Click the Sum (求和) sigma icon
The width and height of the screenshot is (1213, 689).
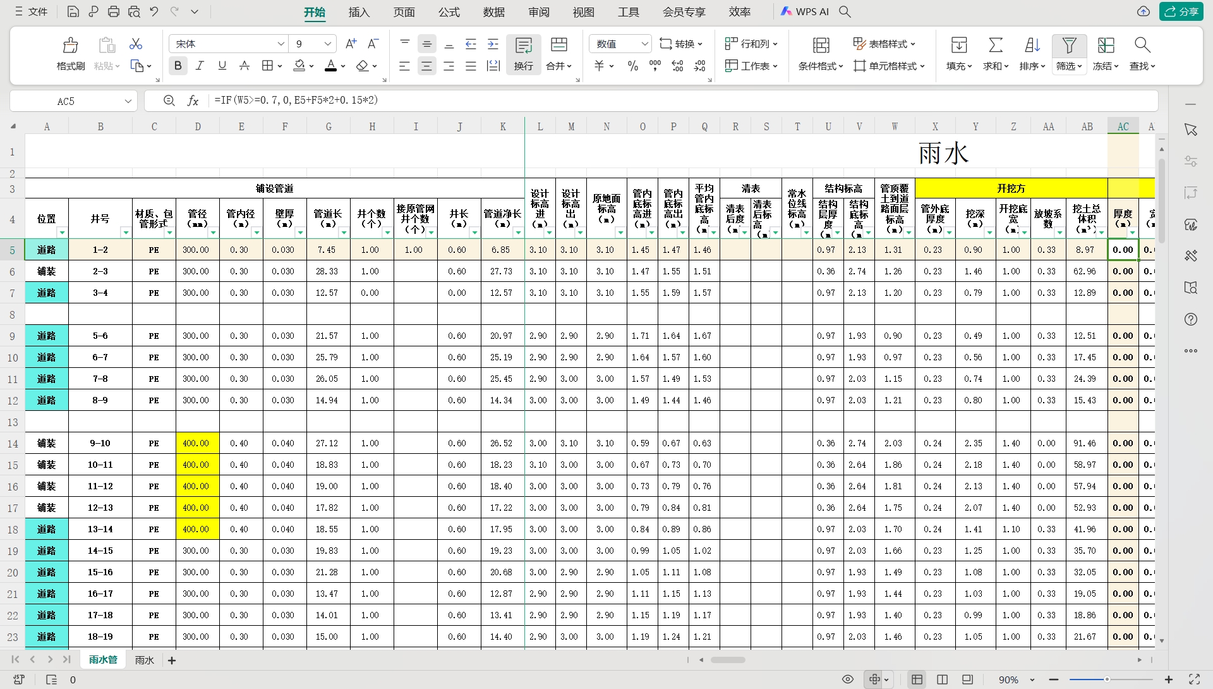click(995, 45)
